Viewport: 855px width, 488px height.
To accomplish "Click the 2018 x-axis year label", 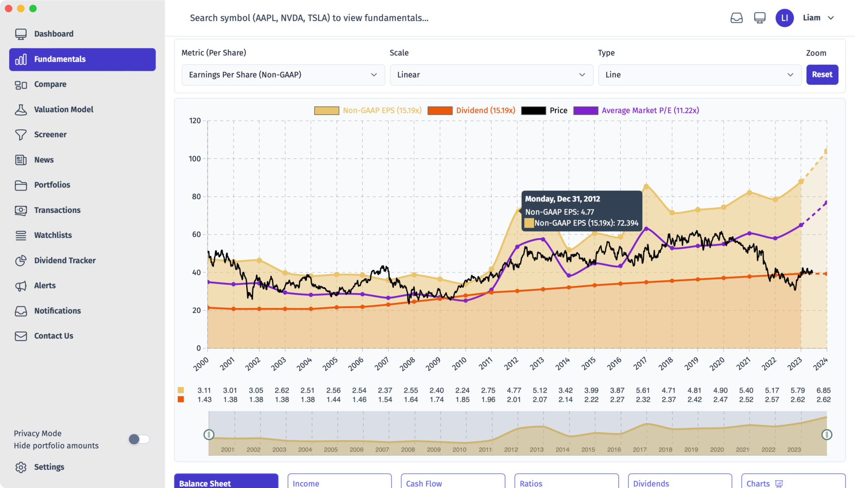I will point(666,363).
